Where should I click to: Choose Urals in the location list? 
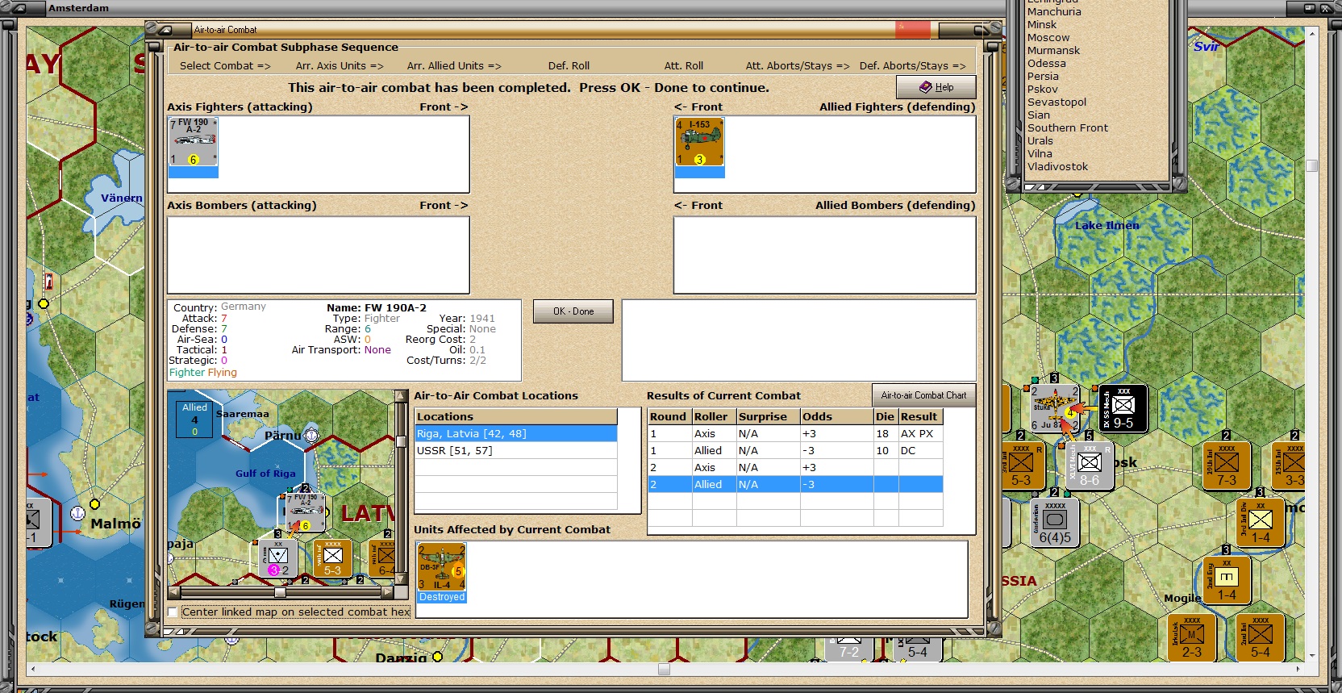pos(1040,141)
